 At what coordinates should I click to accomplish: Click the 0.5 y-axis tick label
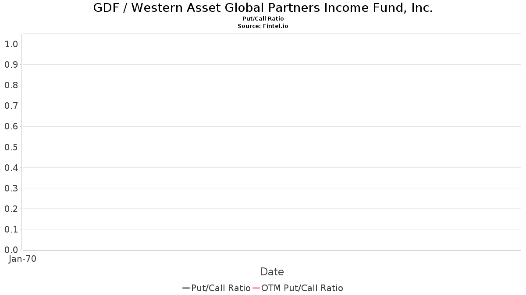point(11,147)
